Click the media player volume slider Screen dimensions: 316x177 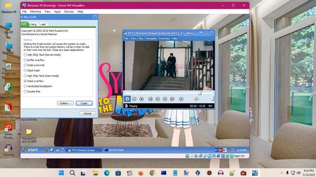click(207, 99)
